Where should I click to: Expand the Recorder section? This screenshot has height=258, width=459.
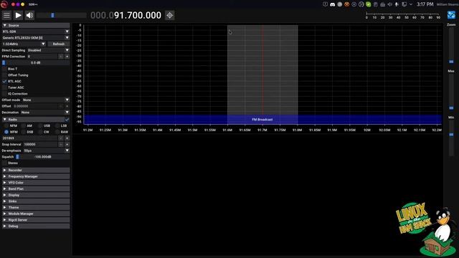(36, 171)
